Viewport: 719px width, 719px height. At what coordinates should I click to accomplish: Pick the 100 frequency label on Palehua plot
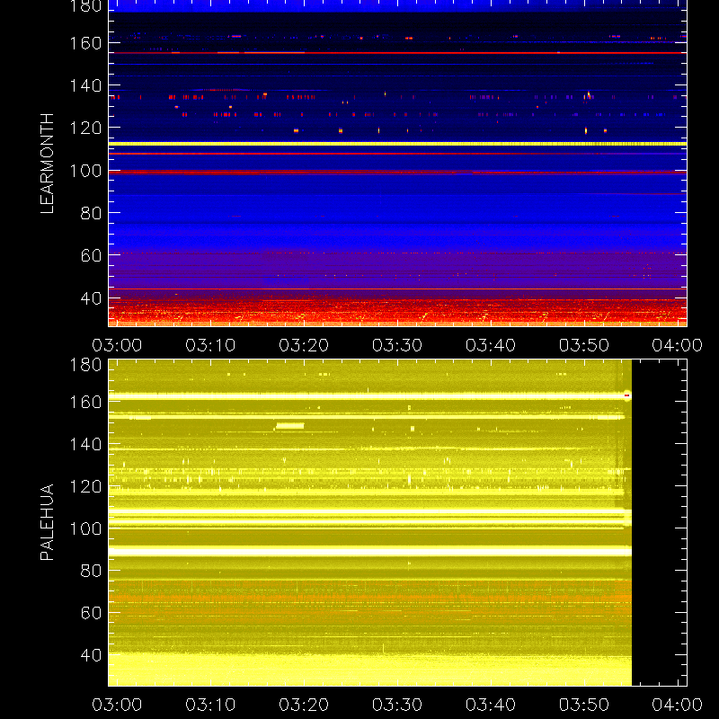click(x=85, y=528)
